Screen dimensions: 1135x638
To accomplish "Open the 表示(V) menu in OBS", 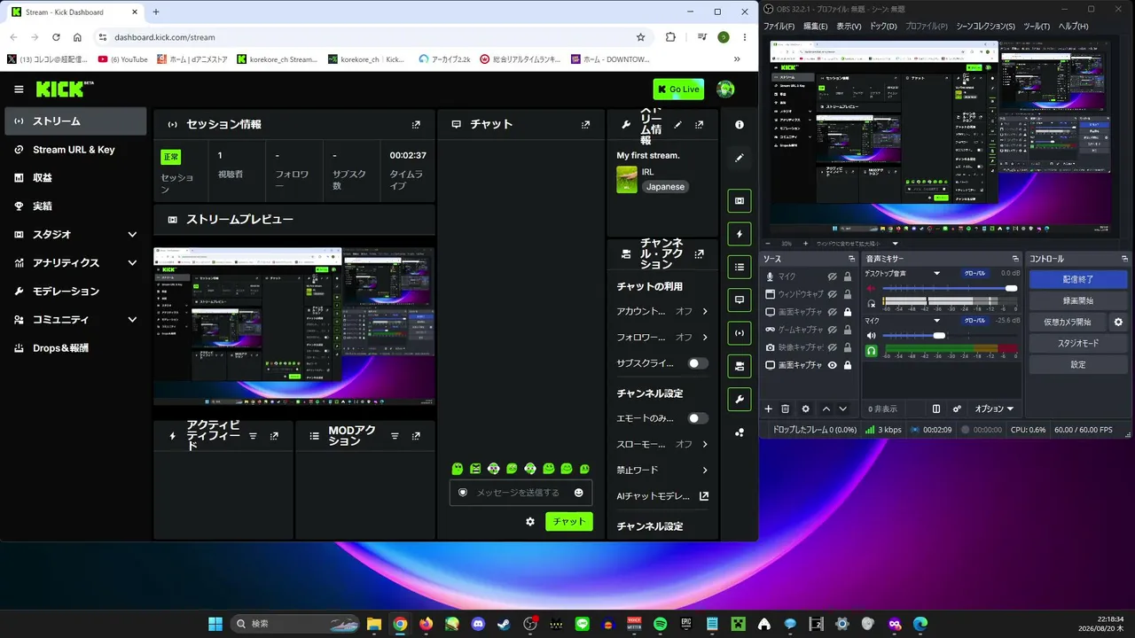I will (x=849, y=27).
